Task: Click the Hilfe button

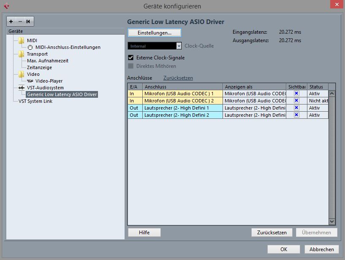Action: pos(144,233)
